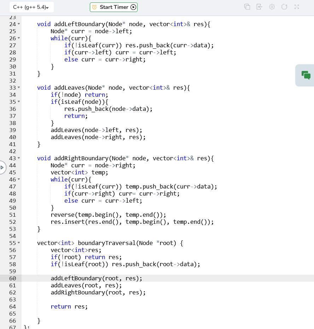Collapse the while loop at line 26
Screen dimensions: 314x329
(x=19, y=38)
